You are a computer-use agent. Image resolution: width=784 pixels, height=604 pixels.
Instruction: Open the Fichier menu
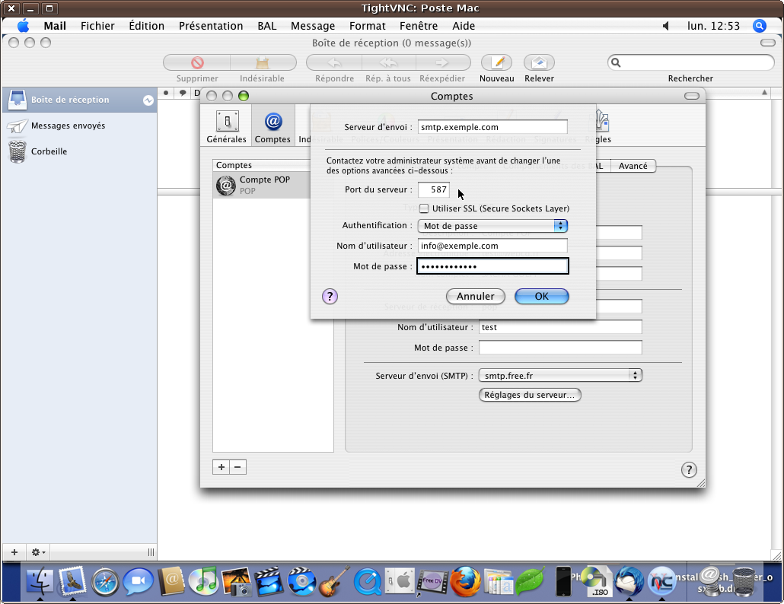(x=97, y=26)
